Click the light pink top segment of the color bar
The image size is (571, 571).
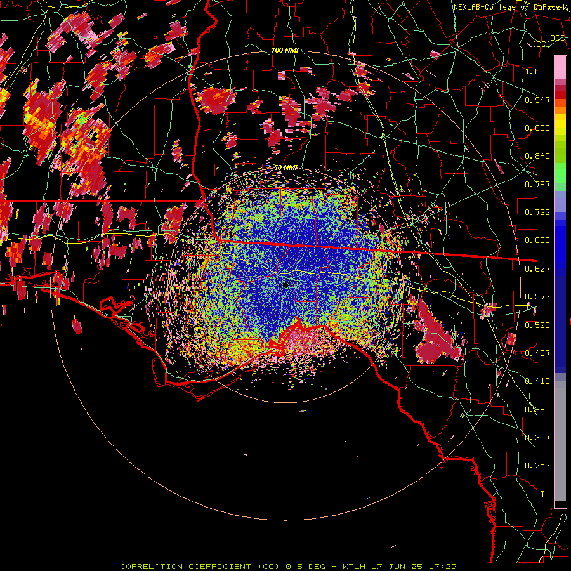pos(560,67)
